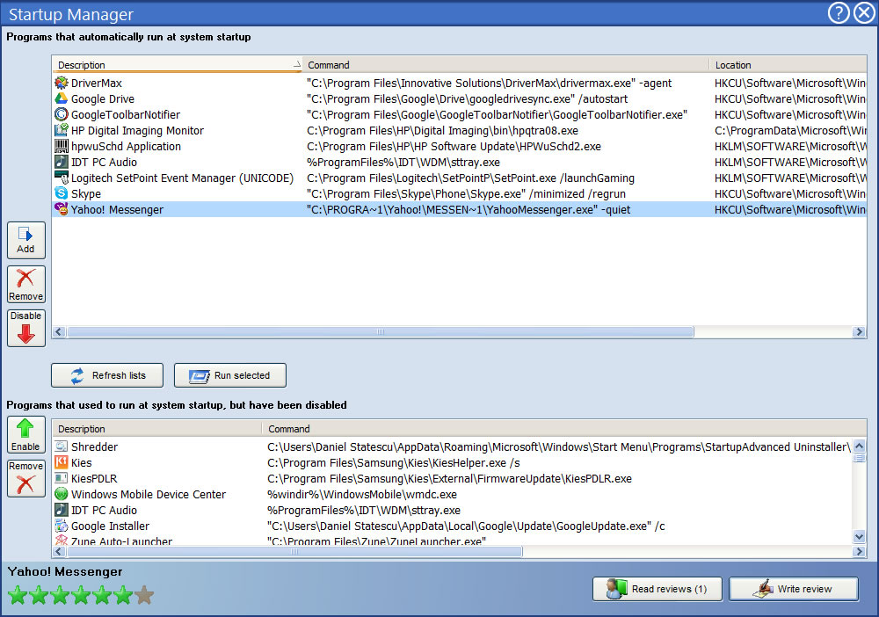
Task: Click the Write review button
Action: (794, 589)
